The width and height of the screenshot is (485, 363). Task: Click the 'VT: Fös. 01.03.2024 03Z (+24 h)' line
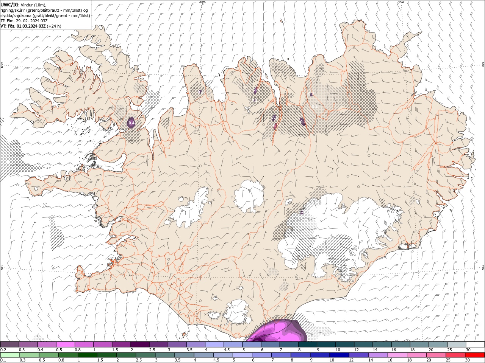pos(31,26)
